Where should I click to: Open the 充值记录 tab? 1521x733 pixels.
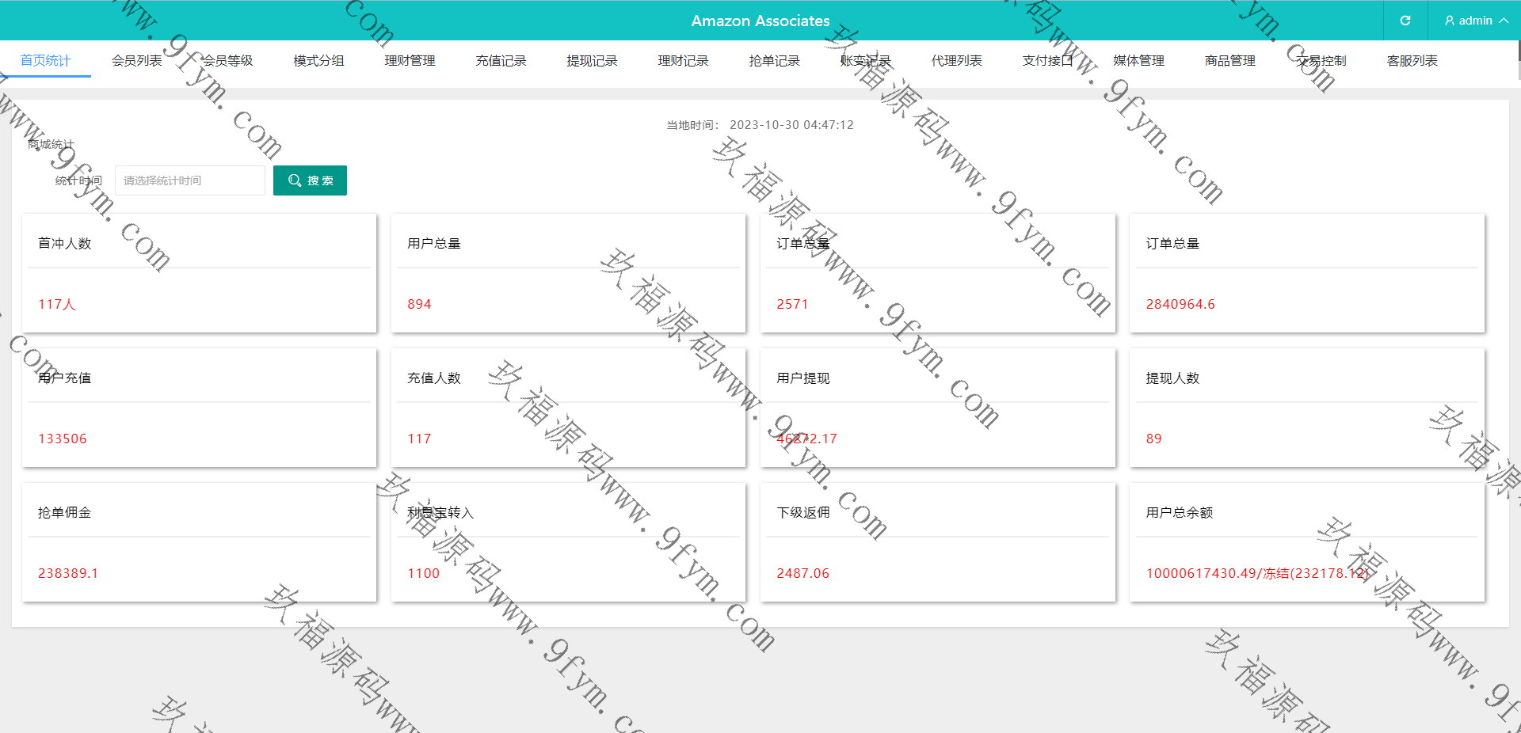(x=501, y=61)
